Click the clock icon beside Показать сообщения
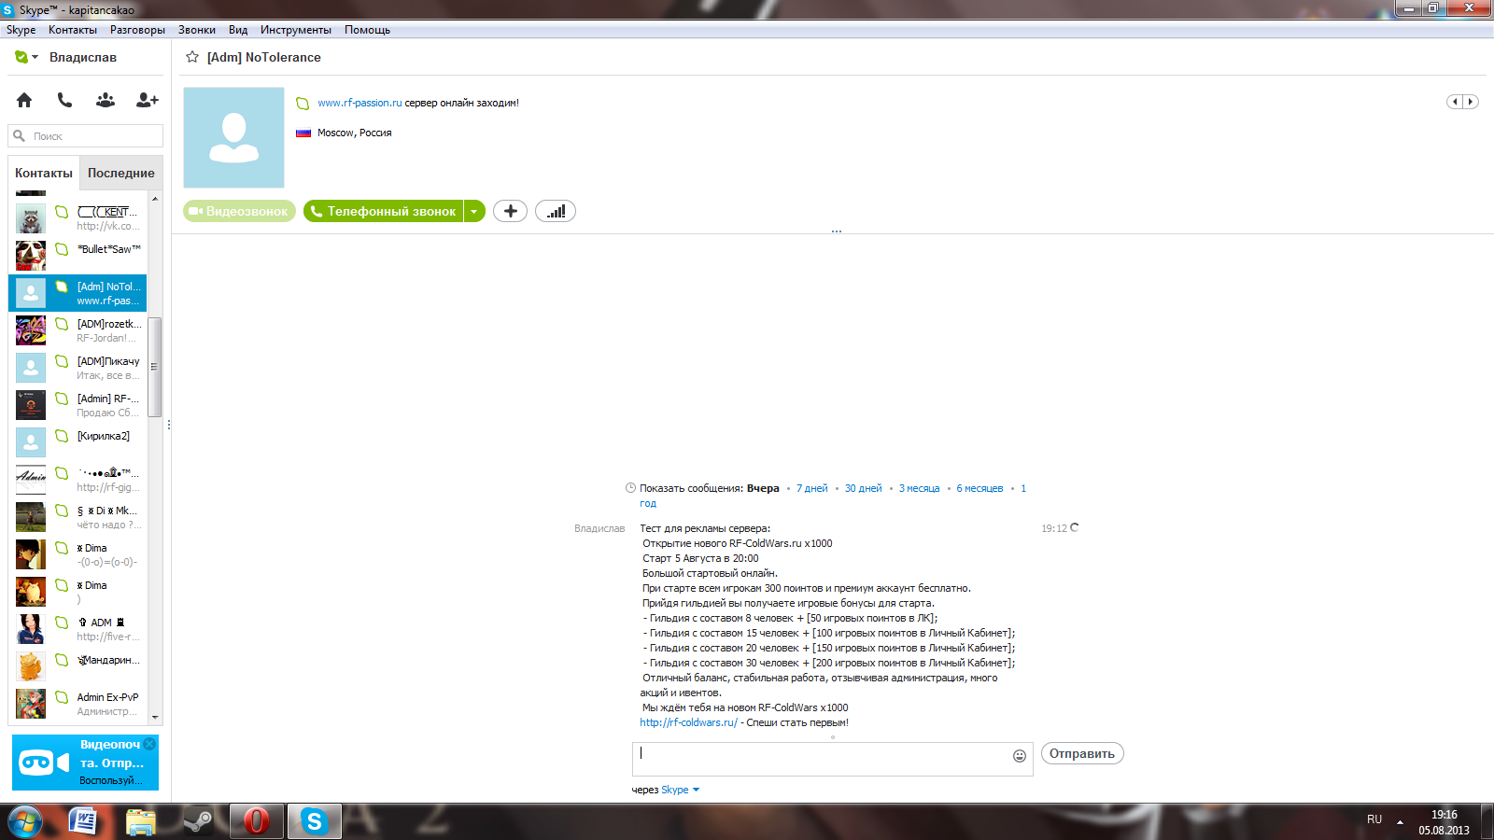1494x840 pixels. coord(630,488)
